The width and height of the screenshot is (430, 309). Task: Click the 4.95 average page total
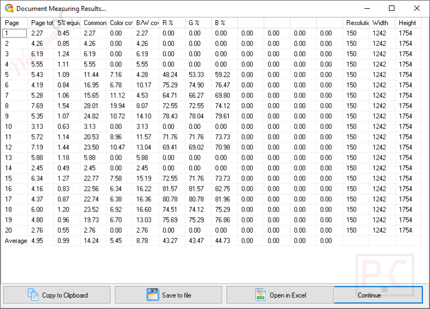pyautogui.click(x=37, y=241)
